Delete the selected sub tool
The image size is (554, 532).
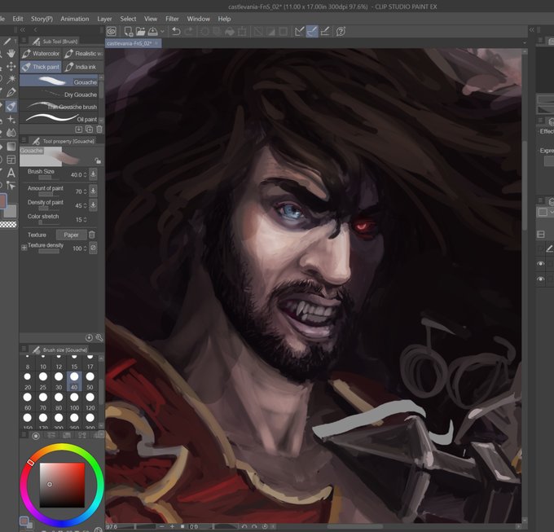[x=99, y=130]
